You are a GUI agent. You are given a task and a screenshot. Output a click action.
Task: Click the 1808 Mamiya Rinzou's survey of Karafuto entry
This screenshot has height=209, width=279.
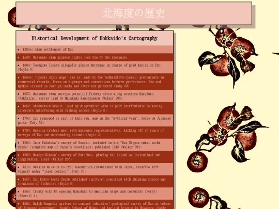95,157
